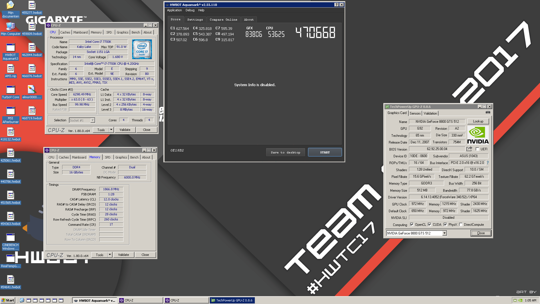Click the Intel Core i7 logo in CPU-Z
This screenshot has width=540, height=304.
[142, 49]
